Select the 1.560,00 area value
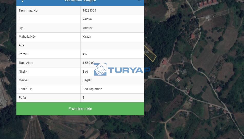The height and width of the screenshot is (139, 244). [x=88, y=63]
